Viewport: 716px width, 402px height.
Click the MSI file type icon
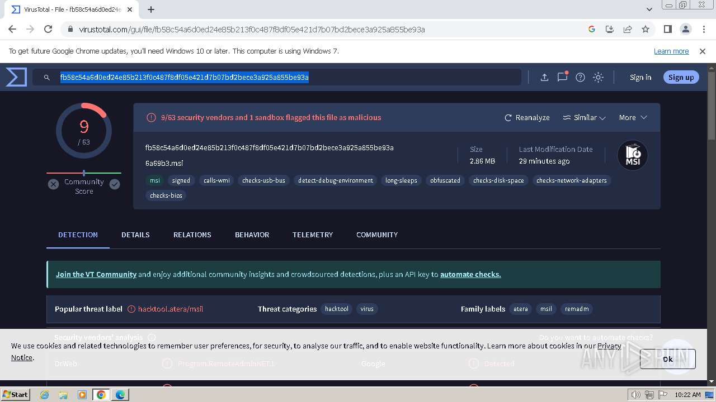tap(633, 155)
